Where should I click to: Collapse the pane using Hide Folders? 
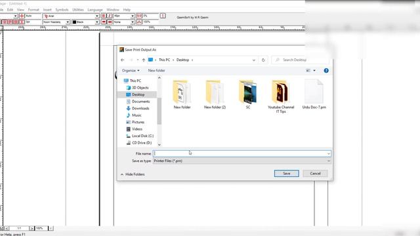point(133,174)
